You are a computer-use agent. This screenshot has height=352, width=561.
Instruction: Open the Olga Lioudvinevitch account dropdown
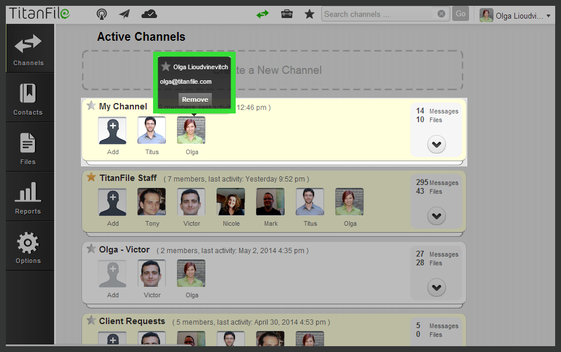pos(517,15)
